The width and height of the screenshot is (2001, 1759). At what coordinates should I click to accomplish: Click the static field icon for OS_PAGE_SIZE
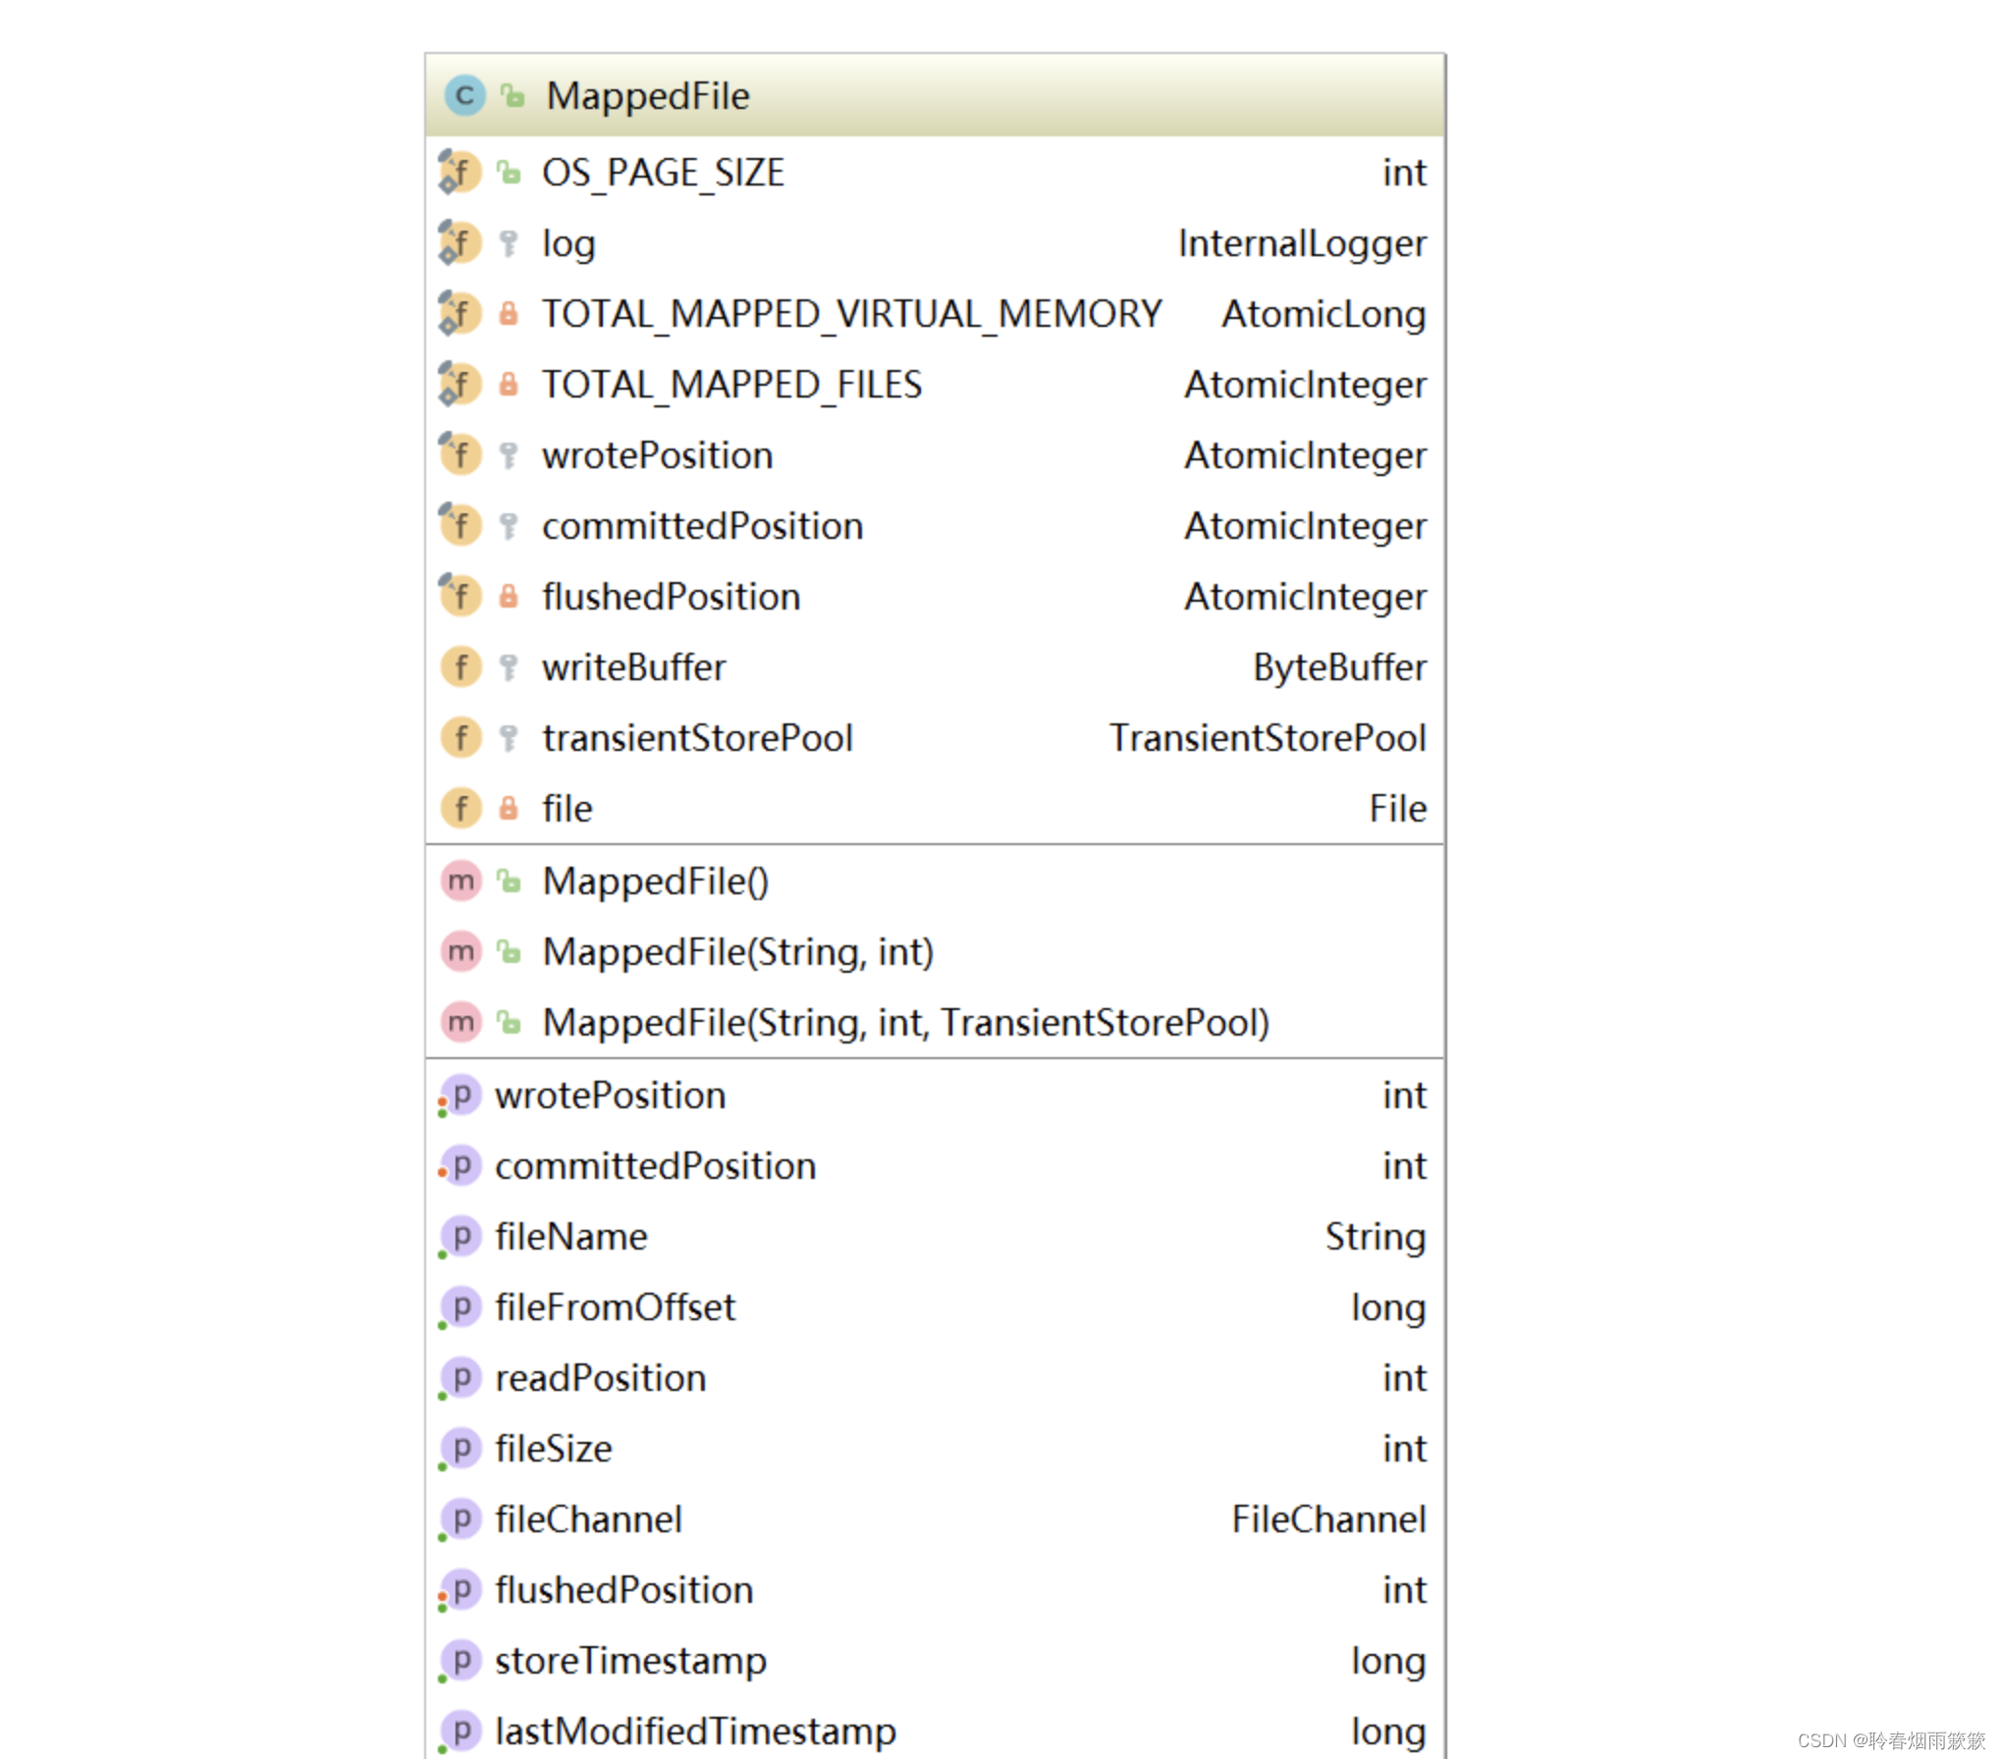(460, 173)
